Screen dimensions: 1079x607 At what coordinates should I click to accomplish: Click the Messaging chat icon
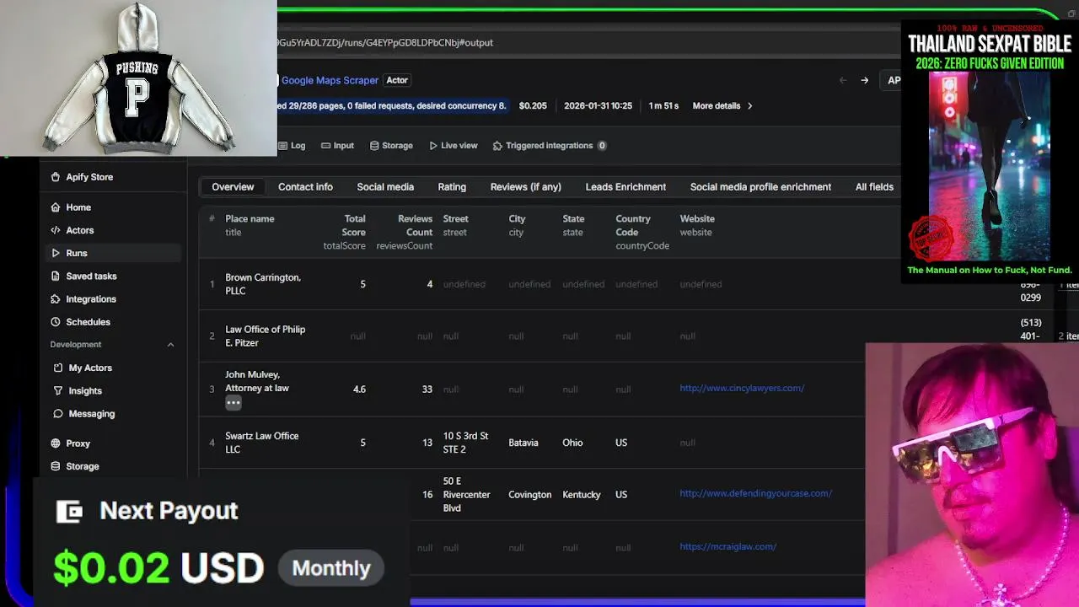(x=58, y=413)
